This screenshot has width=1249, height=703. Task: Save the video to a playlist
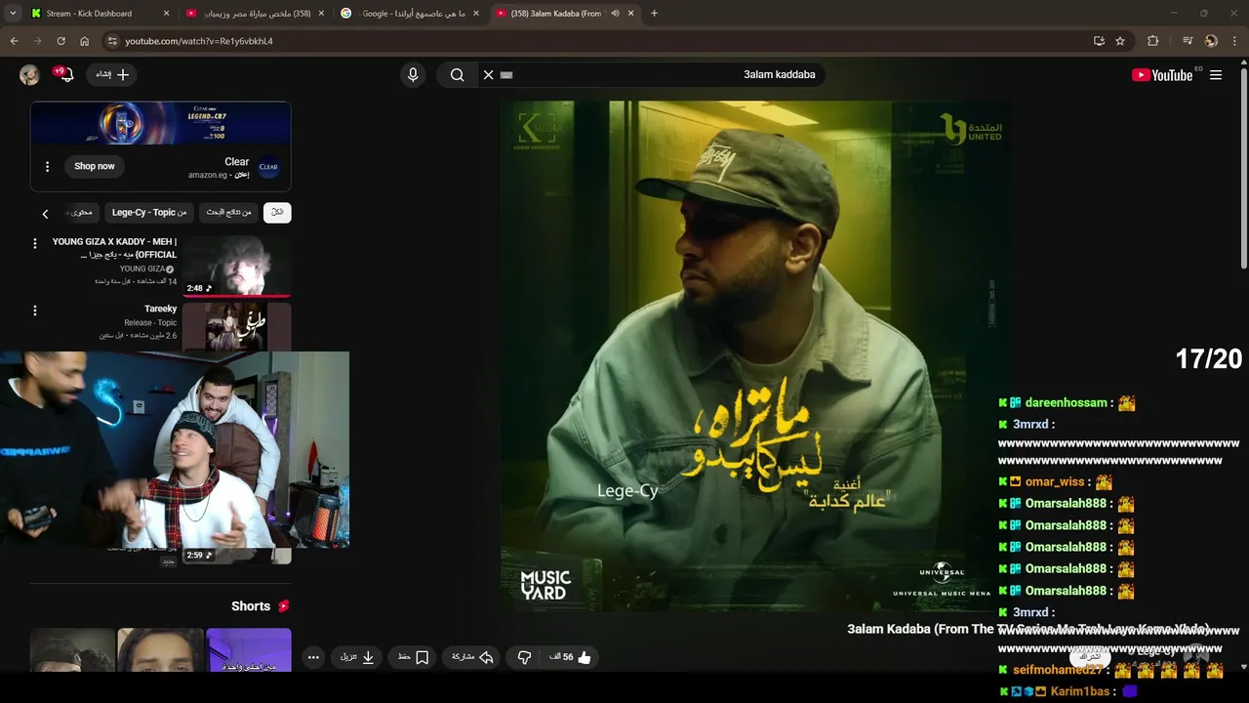(x=413, y=657)
